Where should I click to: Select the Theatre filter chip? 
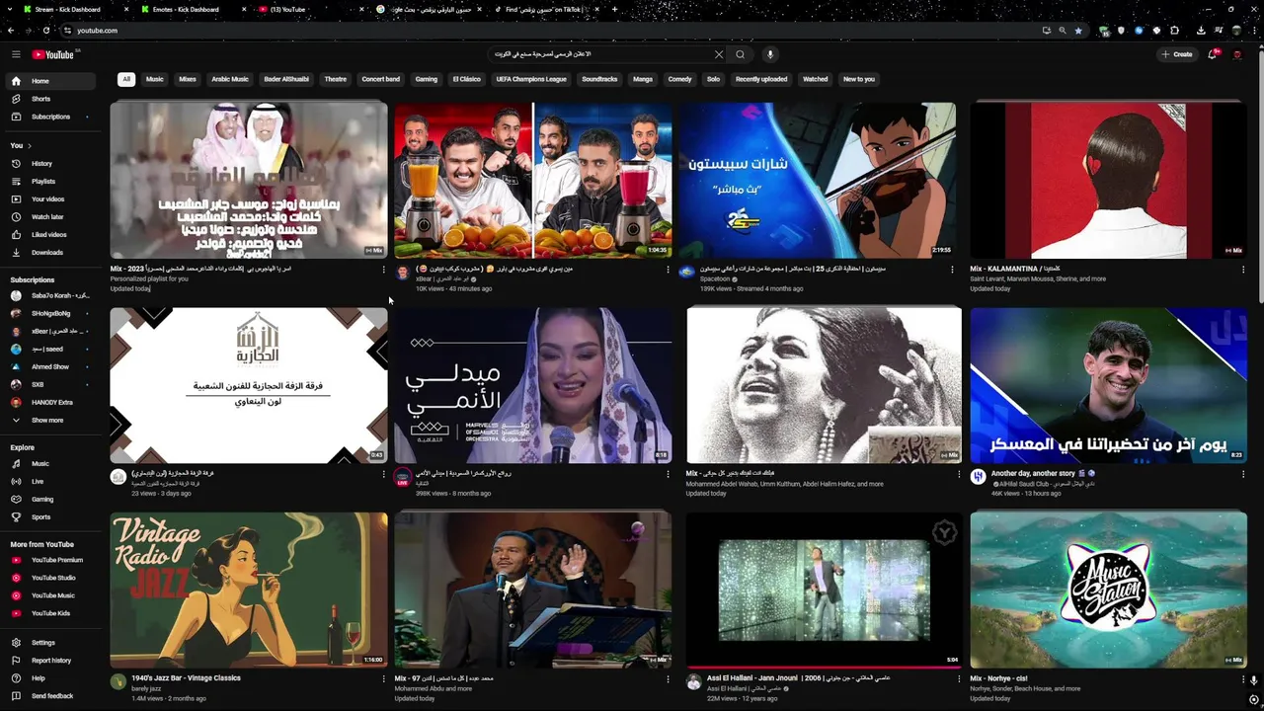click(x=336, y=79)
